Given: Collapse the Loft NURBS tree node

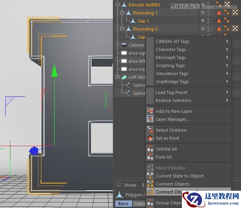Looking at the screenshot, I should coord(118,77).
